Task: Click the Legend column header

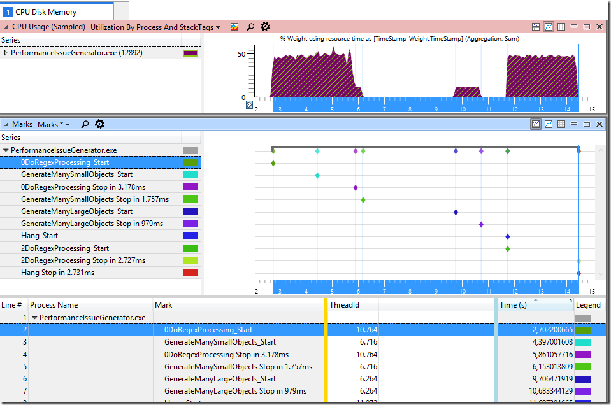Action: point(589,305)
